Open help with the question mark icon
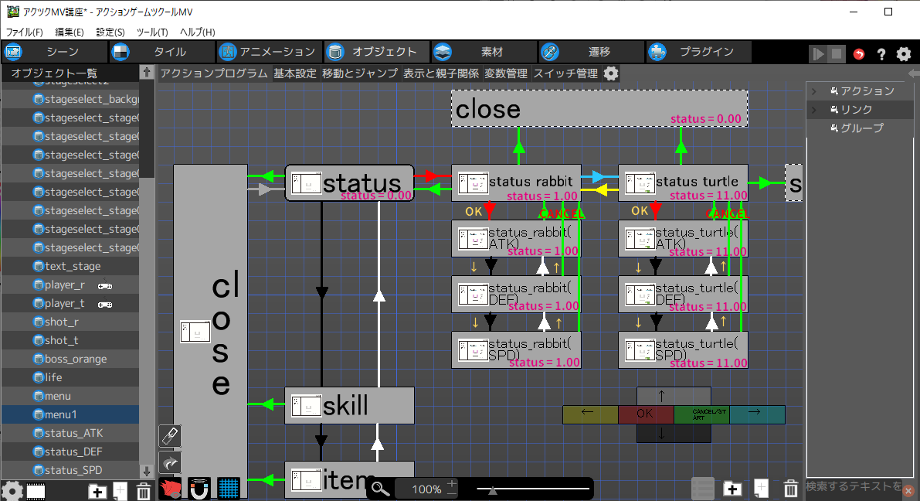The height and width of the screenshot is (501, 920). (x=881, y=54)
